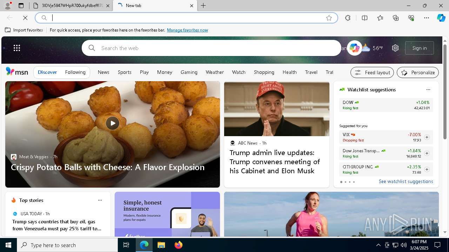
Task: Open the Watch category
Action: pos(239,72)
